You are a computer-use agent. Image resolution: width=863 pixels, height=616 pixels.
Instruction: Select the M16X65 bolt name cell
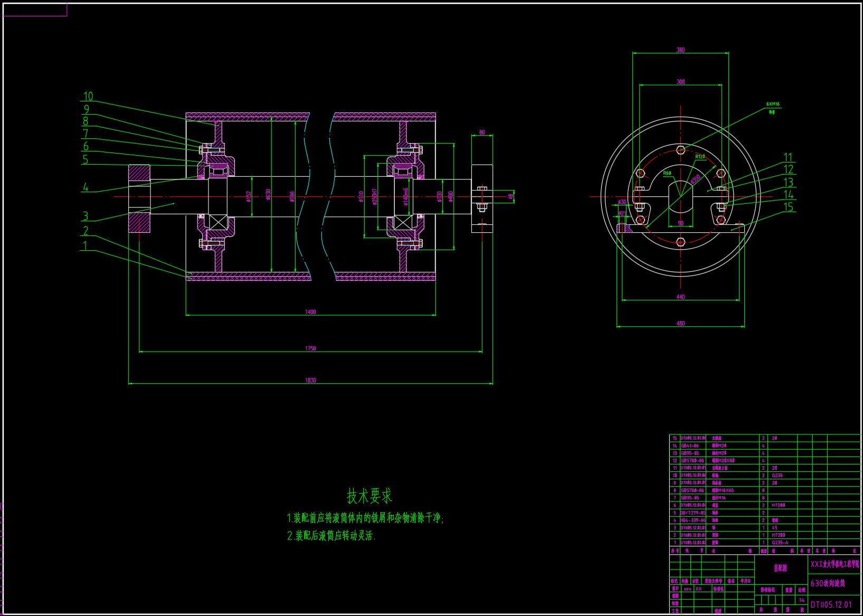(x=723, y=491)
